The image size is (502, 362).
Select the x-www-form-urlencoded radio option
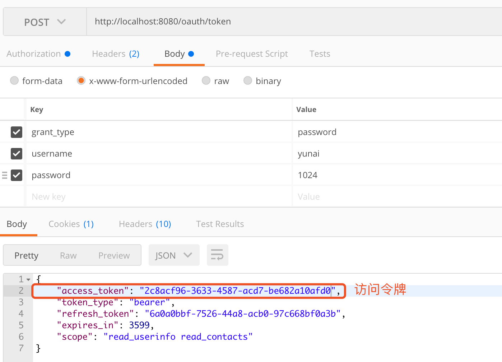click(x=81, y=80)
